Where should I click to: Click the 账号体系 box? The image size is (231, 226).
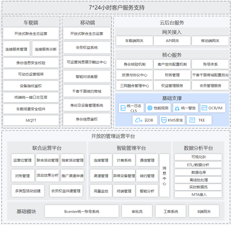pyautogui.click(x=210, y=64)
